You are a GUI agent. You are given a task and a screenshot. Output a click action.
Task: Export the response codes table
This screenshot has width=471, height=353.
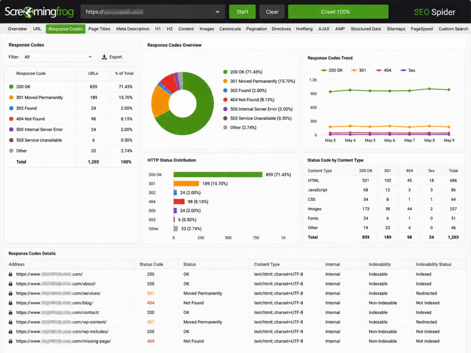pos(112,57)
